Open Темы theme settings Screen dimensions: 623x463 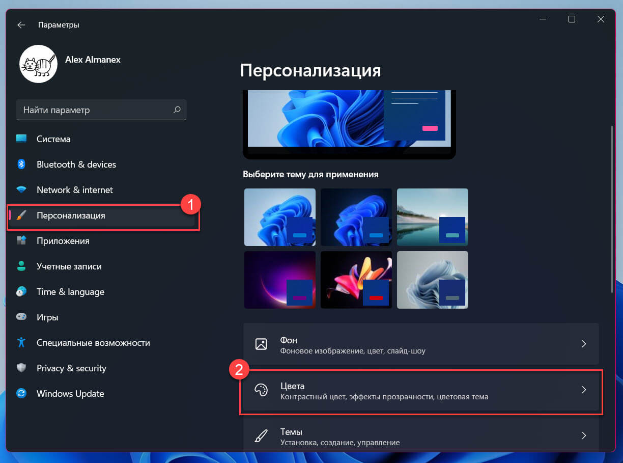(x=421, y=434)
